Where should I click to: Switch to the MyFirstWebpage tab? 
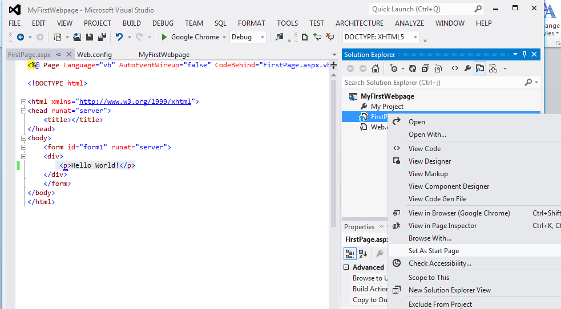[x=164, y=55]
